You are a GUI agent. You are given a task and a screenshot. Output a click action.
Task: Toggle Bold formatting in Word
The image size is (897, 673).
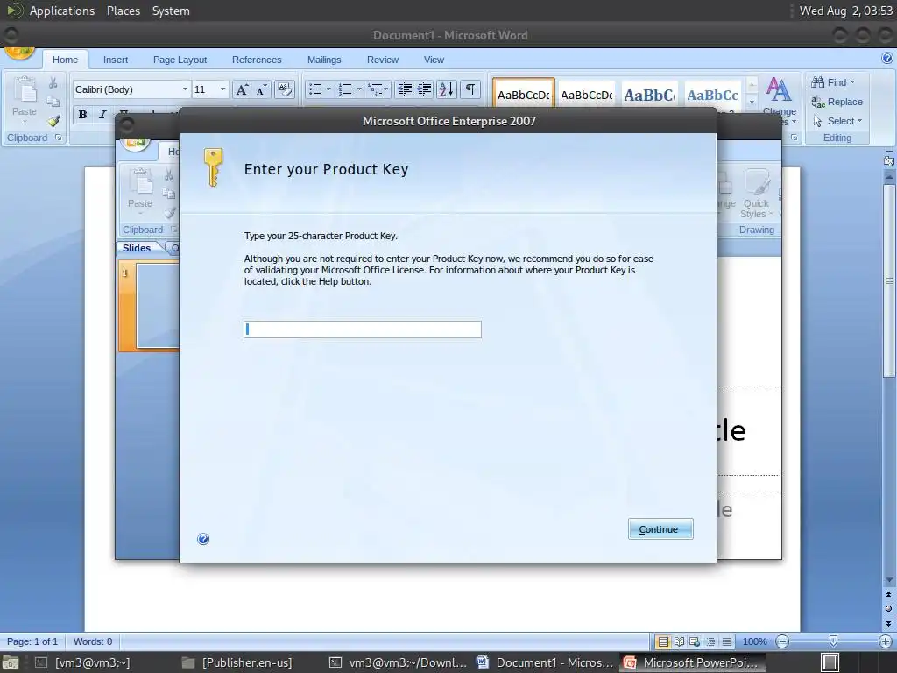(82, 115)
